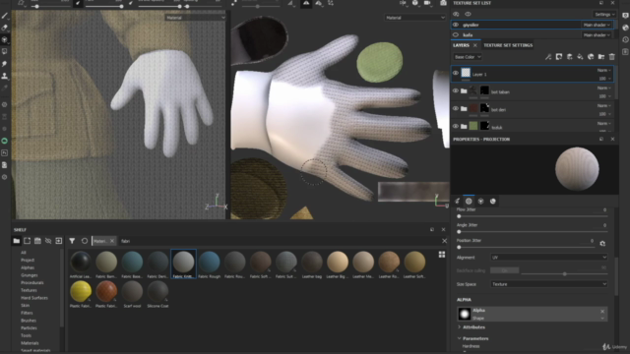Add a mask using the layers mask icon

[x=559, y=57]
